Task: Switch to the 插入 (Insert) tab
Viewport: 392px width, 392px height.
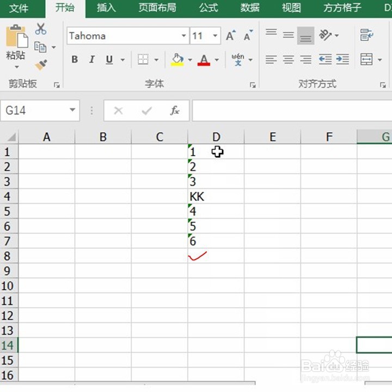Action: tap(107, 8)
